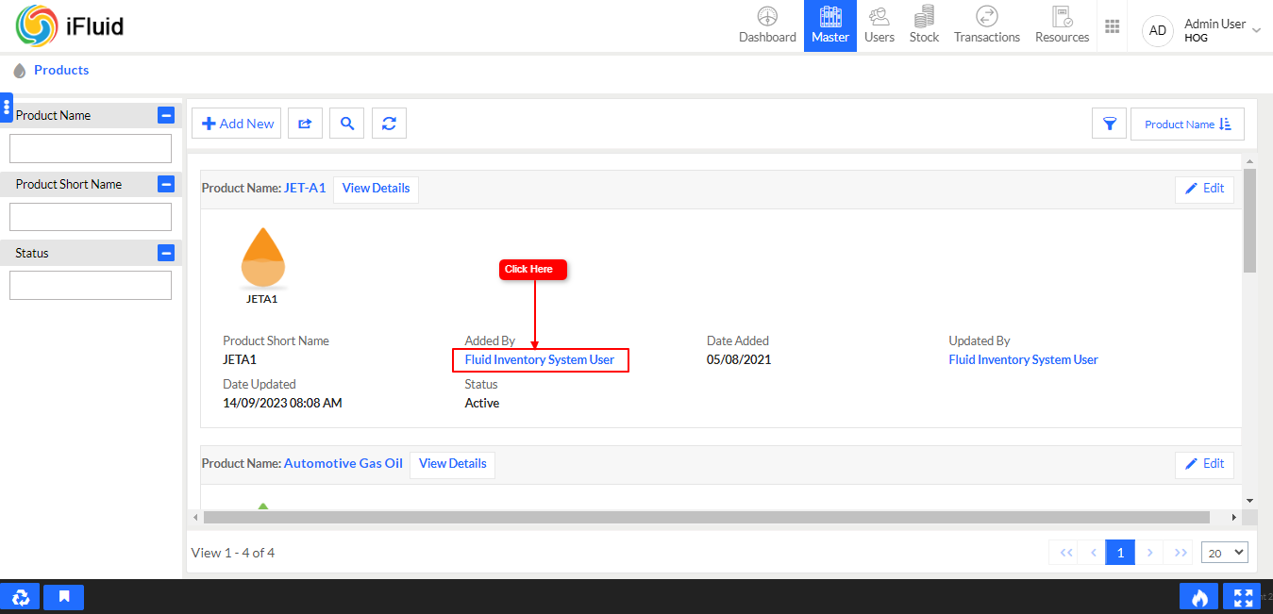Open the page size 20 dropdown
1273x614 pixels.
(x=1225, y=553)
